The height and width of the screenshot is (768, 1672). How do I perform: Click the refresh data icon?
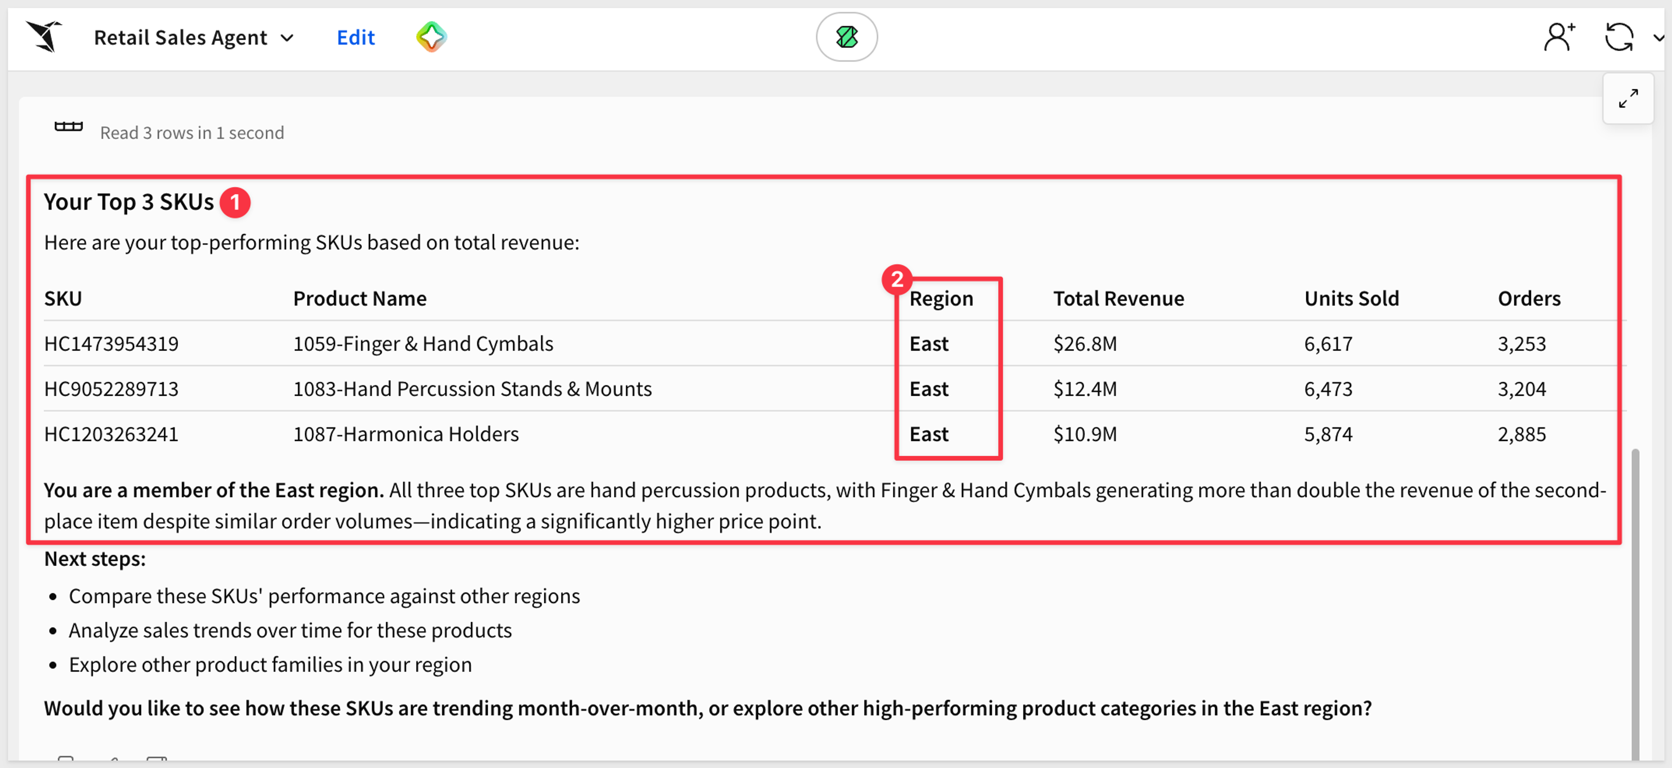coord(1619,37)
